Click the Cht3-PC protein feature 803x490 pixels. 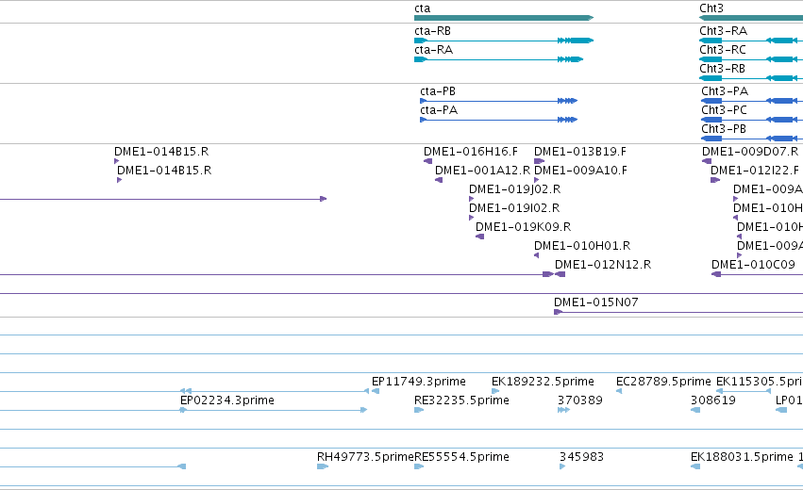click(724, 110)
